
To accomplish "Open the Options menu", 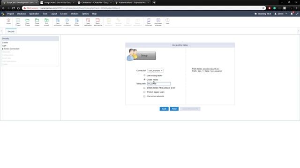I will coord(85,14).
